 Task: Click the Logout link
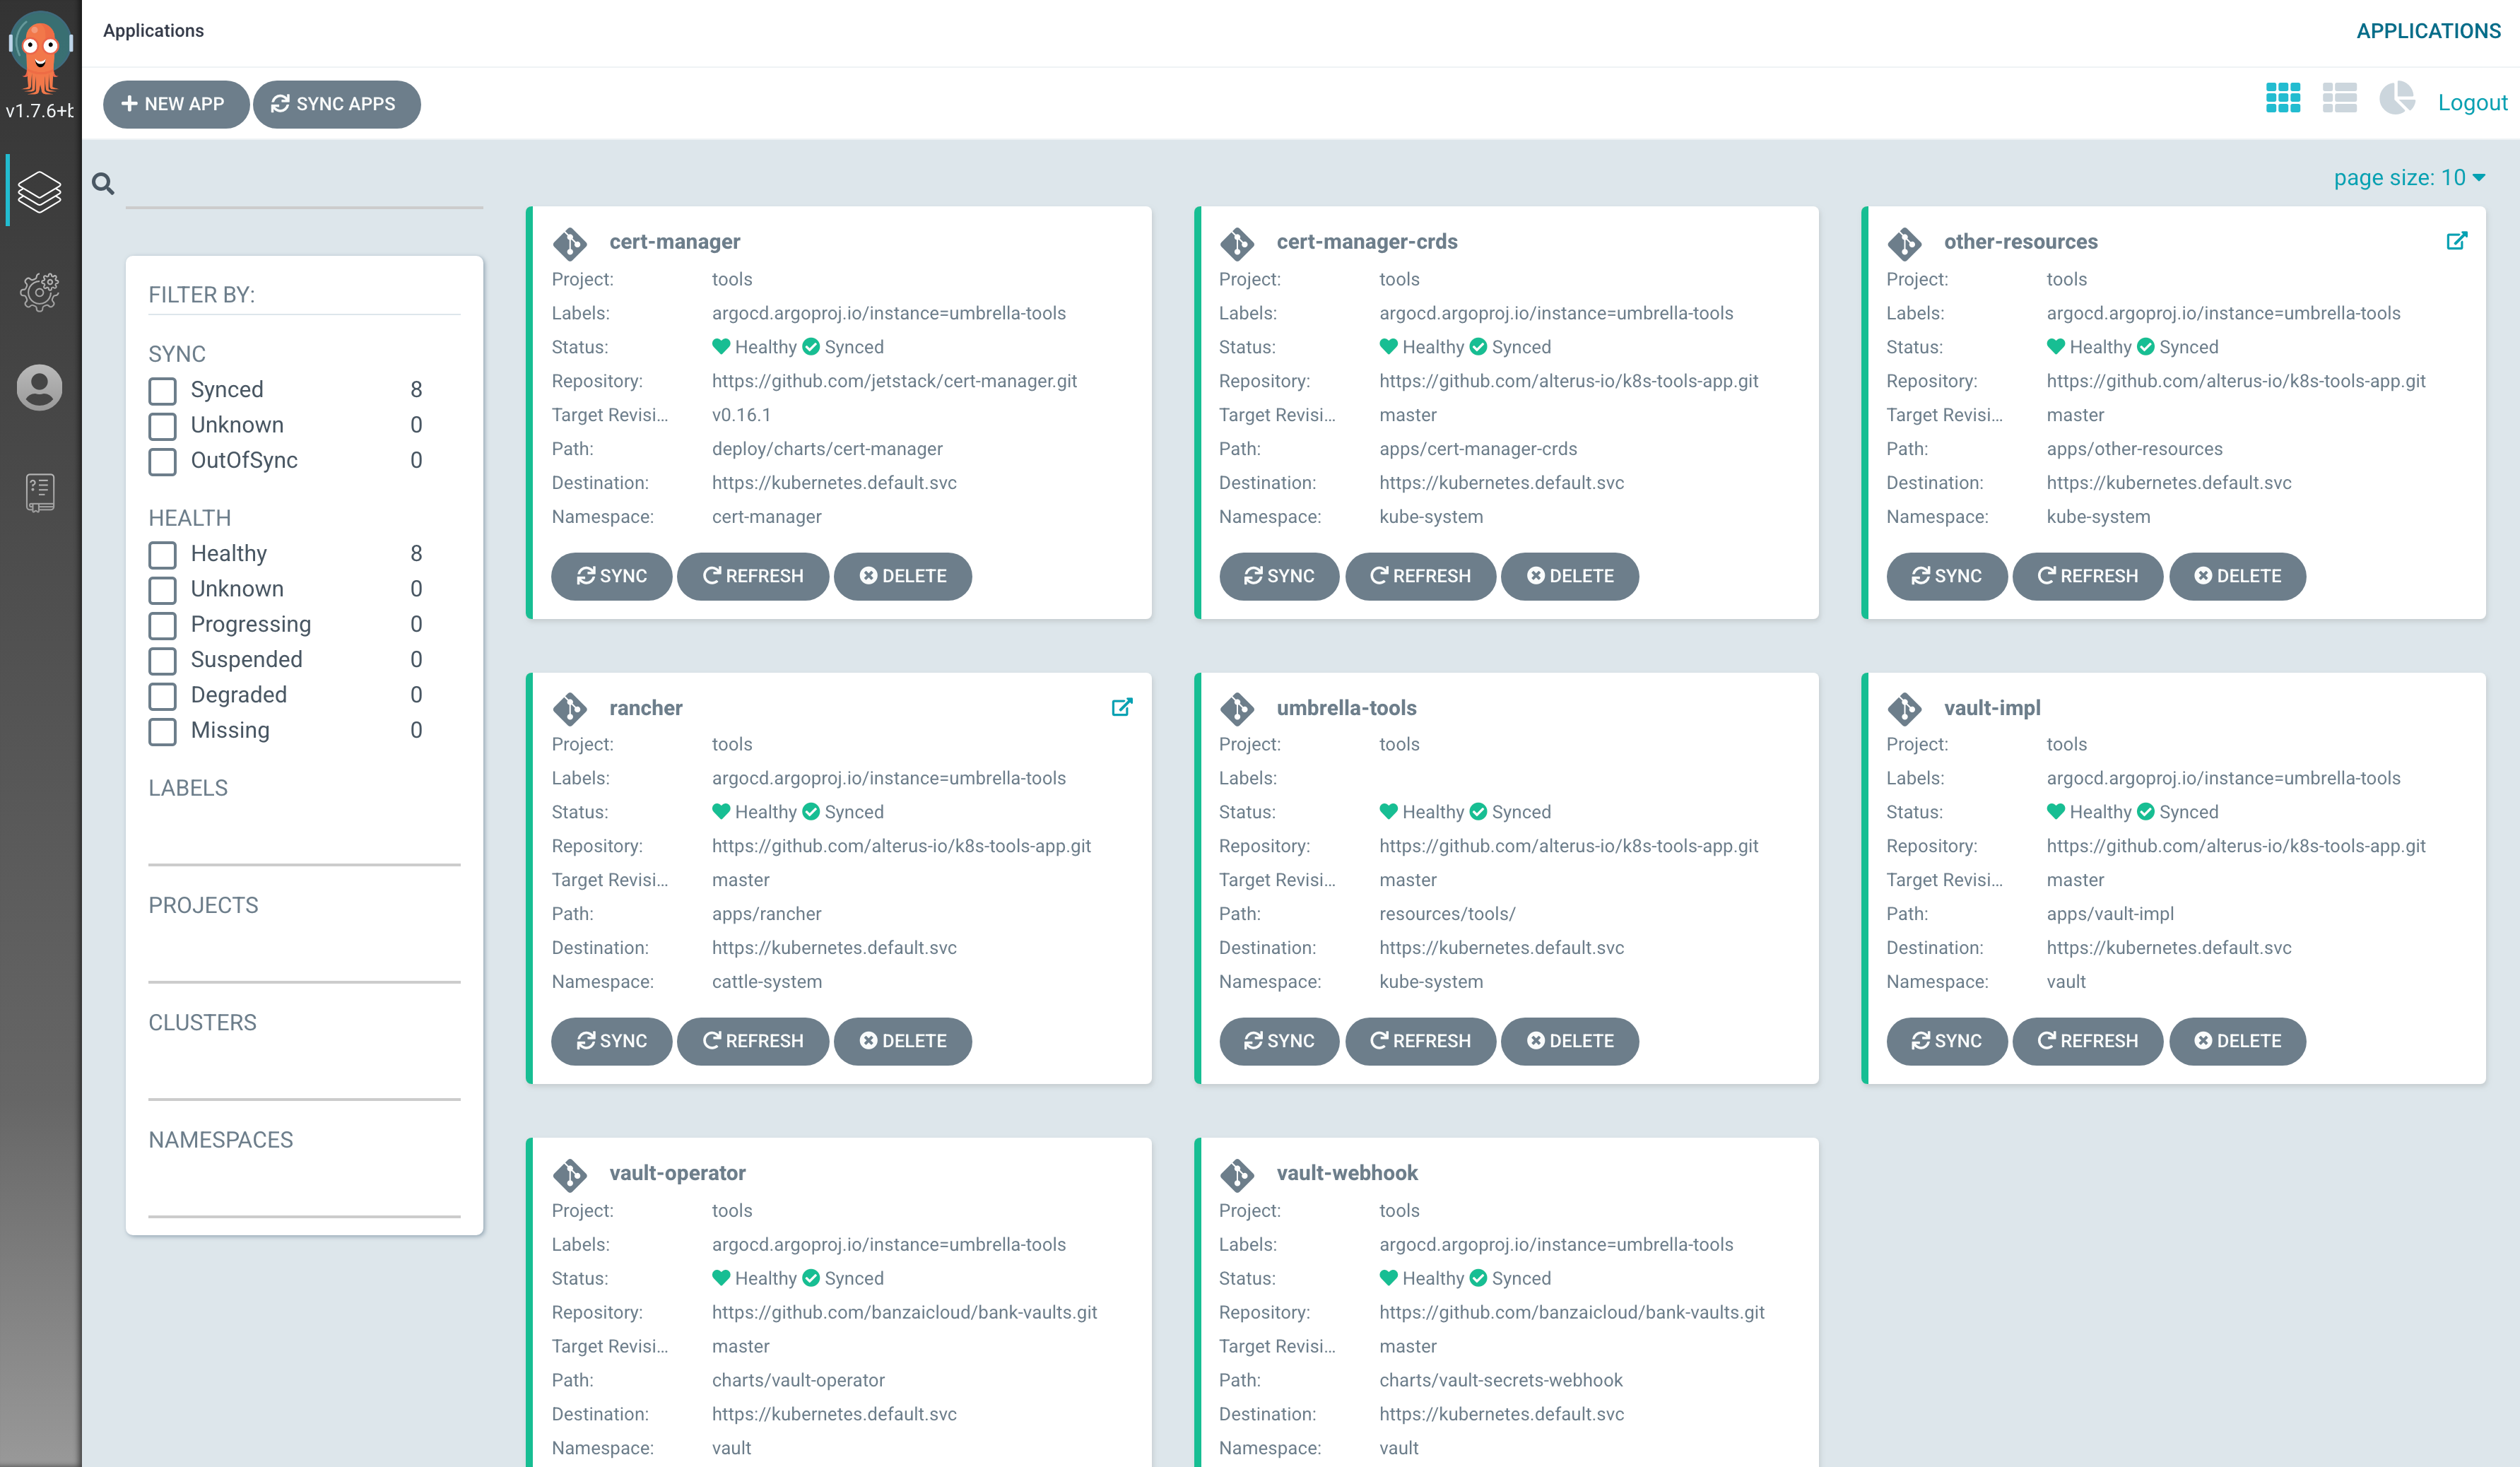click(2472, 103)
